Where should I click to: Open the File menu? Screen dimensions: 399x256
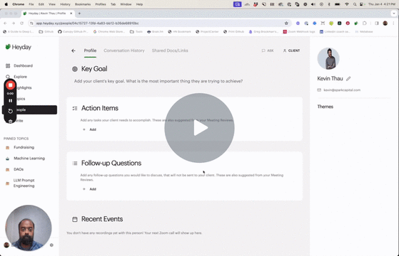coord(31,4)
